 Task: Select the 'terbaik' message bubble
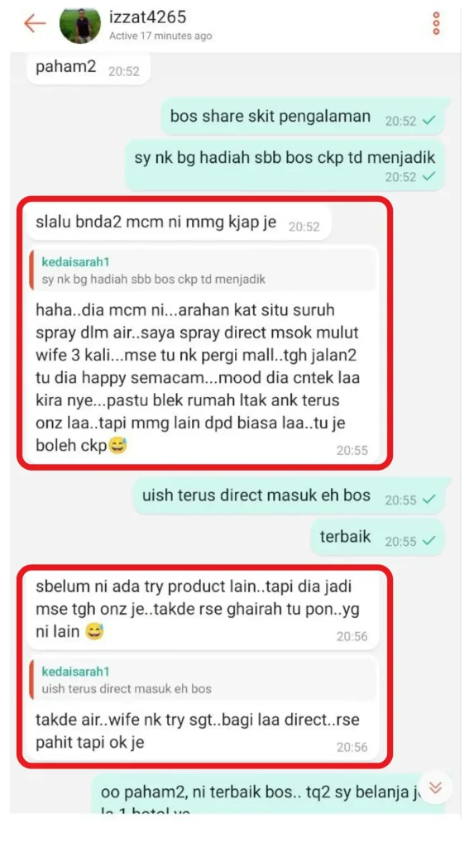[x=377, y=538]
